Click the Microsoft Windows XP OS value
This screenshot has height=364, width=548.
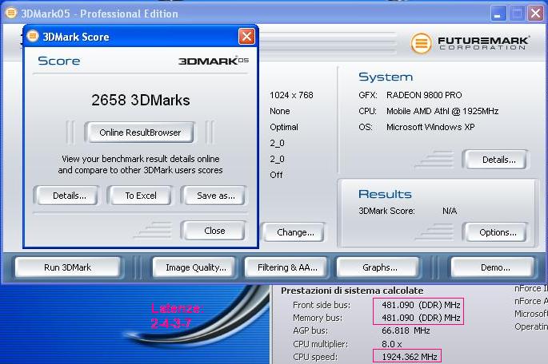coord(430,127)
